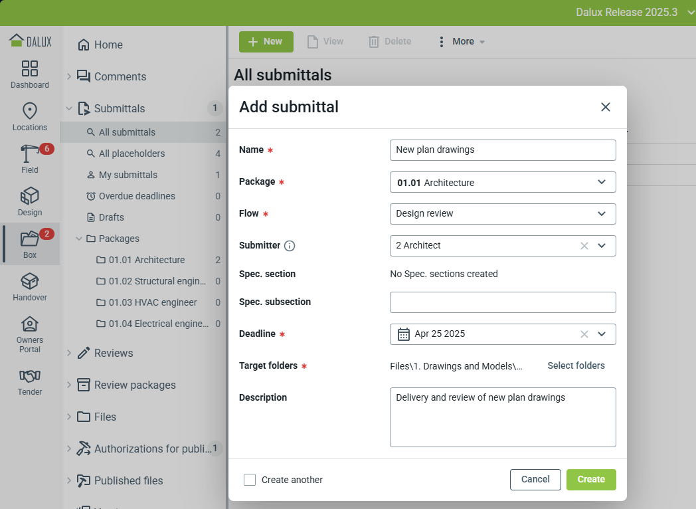Click the Locations pin icon

coord(30,111)
